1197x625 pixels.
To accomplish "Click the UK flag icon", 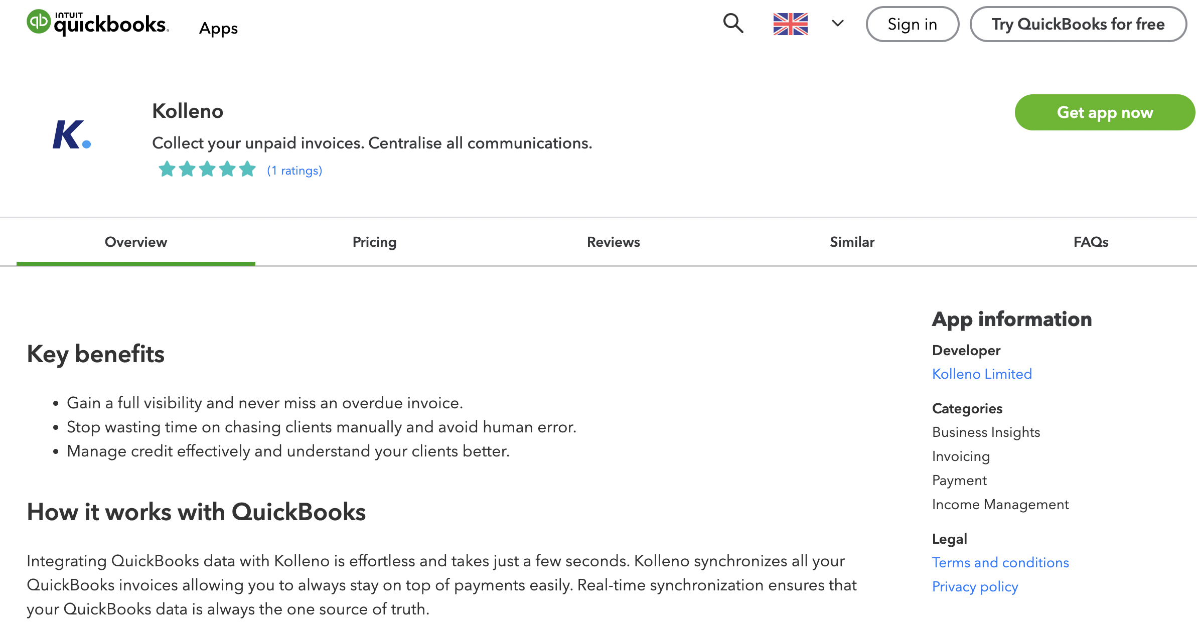I will pyautogui.click(x=790, y=24).
